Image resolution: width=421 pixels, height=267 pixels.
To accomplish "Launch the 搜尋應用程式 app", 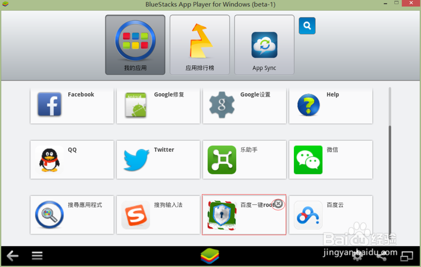I will pos(72,215).
